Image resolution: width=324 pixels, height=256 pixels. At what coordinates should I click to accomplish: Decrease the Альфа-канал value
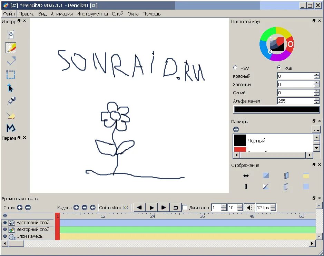pos(316,103)
